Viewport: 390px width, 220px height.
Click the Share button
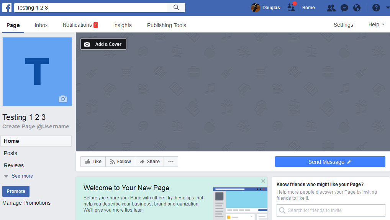pyautogui.click(x=149, y=162)
